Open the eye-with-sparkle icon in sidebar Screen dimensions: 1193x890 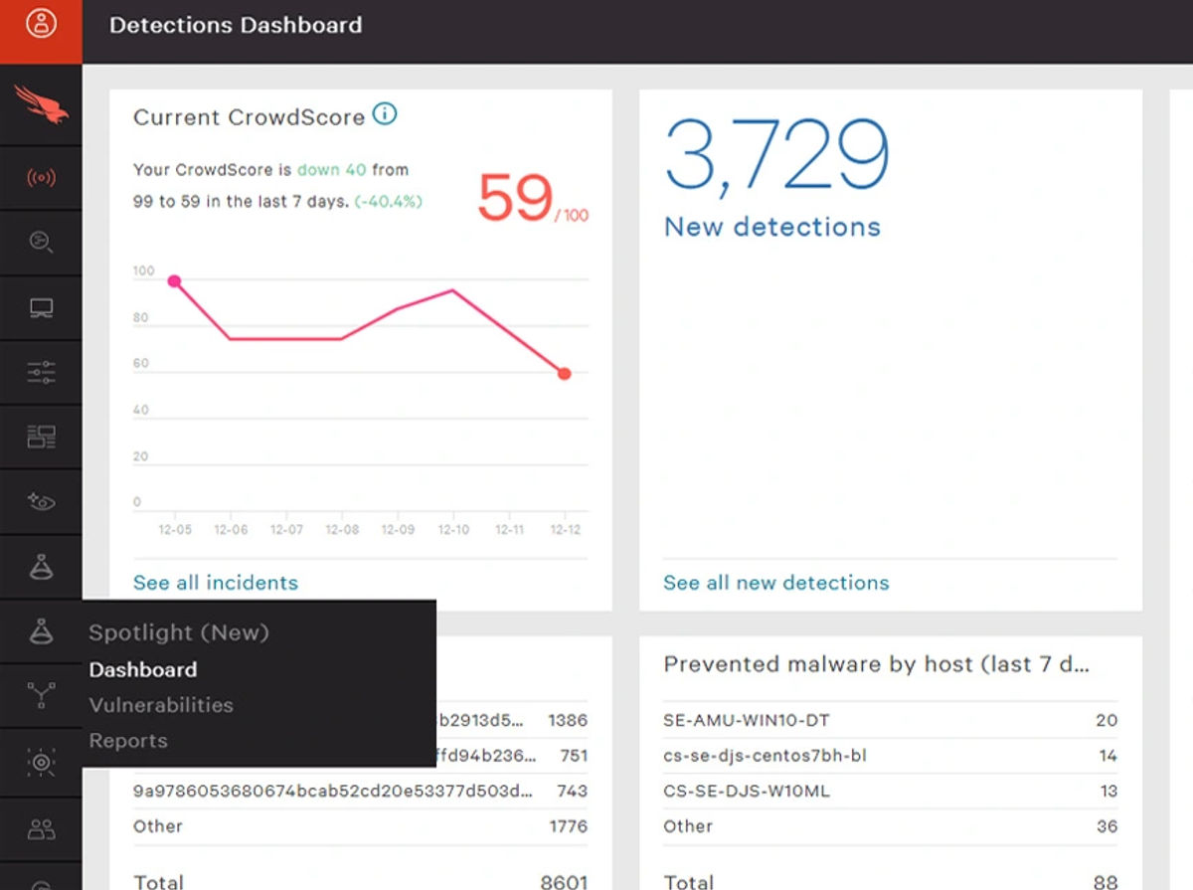[x=41, y=502]
